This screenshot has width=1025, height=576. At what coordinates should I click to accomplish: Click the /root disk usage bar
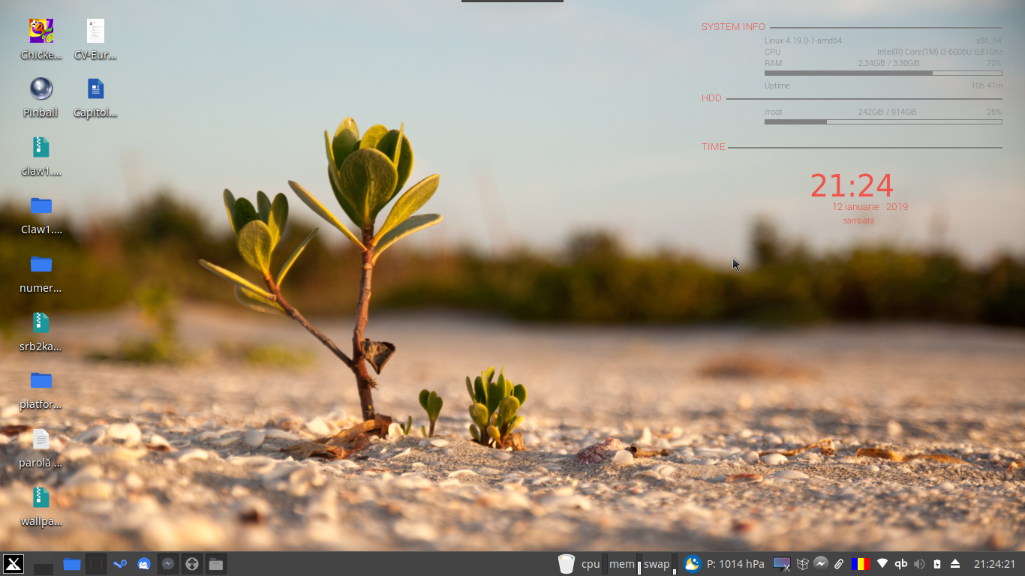[x=883, y=121]
